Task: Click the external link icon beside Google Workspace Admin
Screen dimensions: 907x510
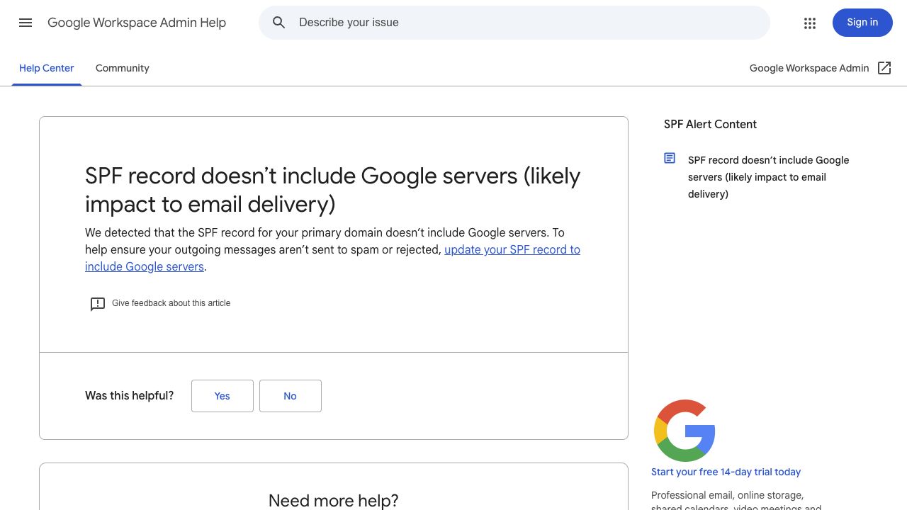Action: click(x=884, y=68)
